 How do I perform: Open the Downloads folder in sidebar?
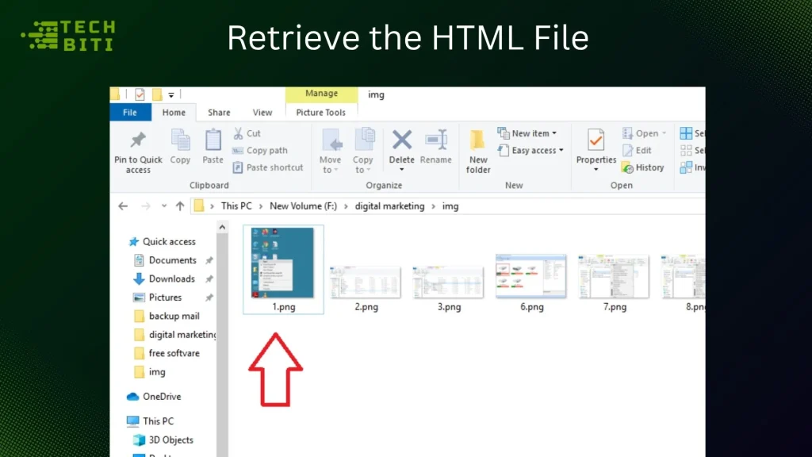tap(172, 278)
